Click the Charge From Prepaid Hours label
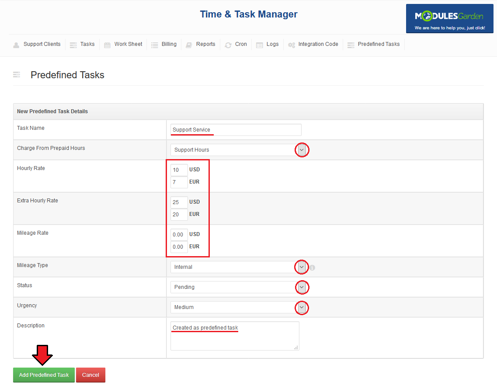Viewport: 497px width, 389px height. pos(51,148)
